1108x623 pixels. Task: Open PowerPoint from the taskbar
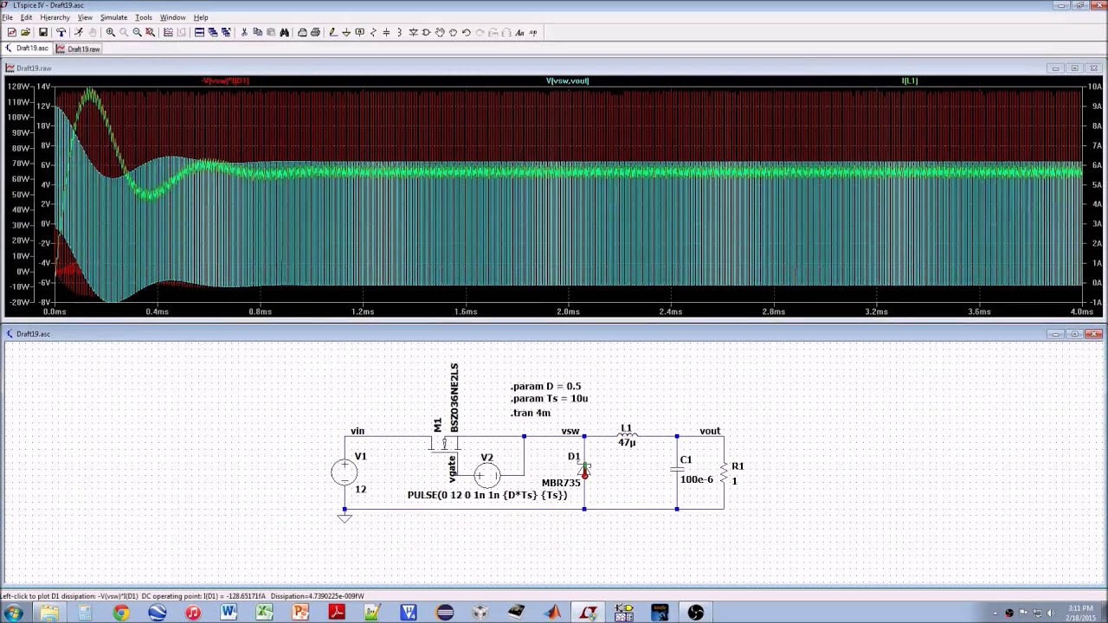click(x=300, y=613)
